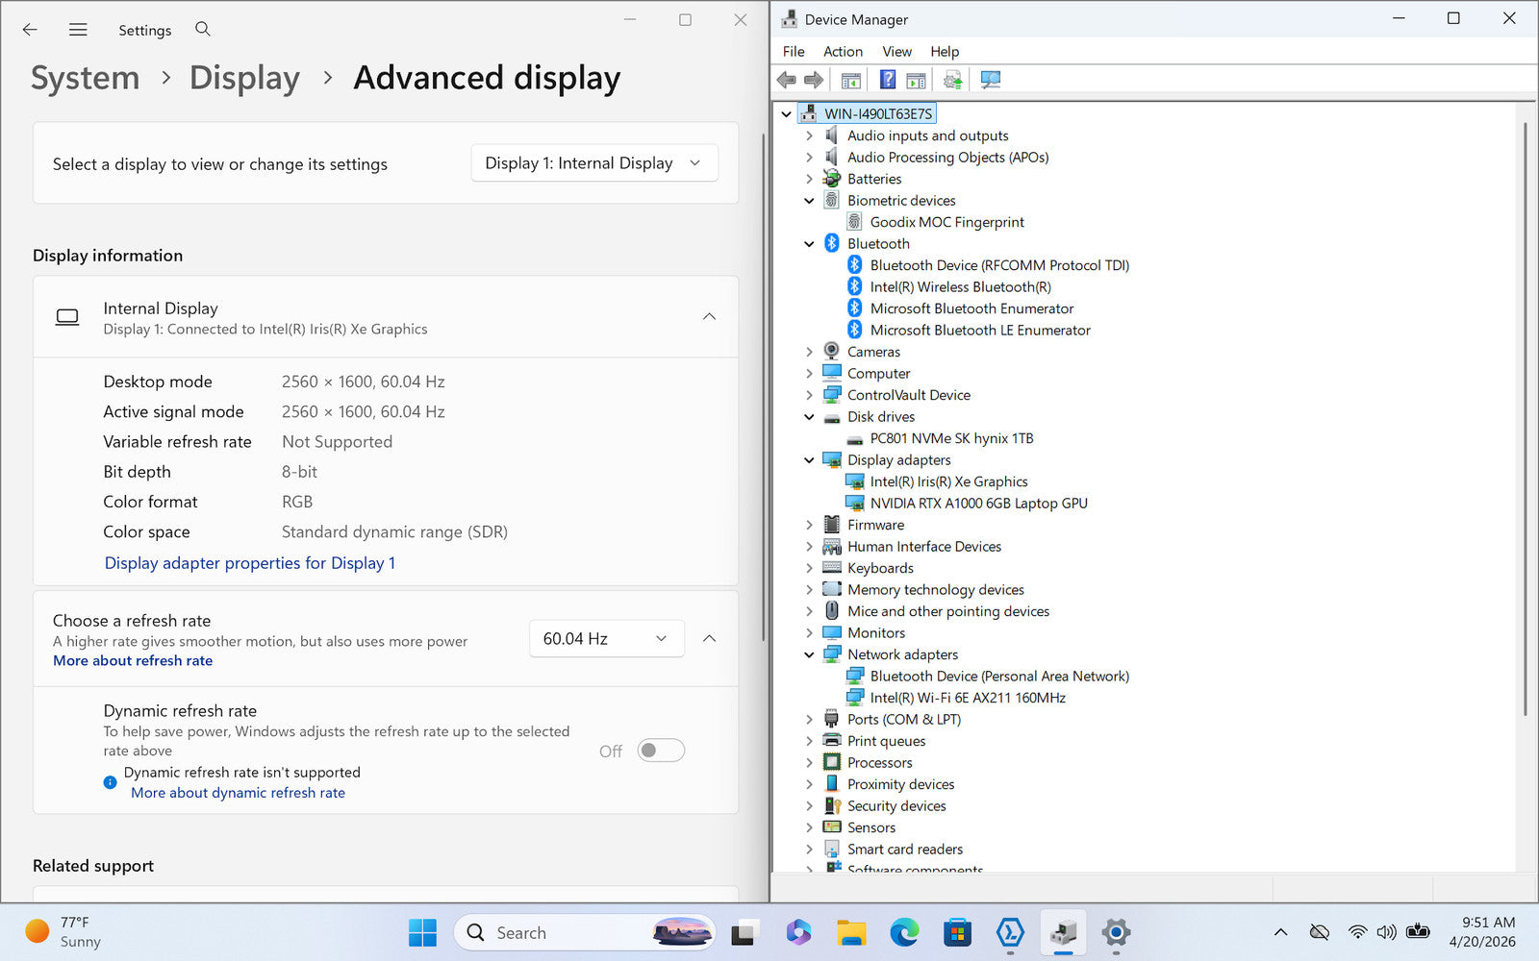The width and height of the screenshot is (1539, 961).
Task: Open the Action menu in Device Manager
Action: (843, 52)
